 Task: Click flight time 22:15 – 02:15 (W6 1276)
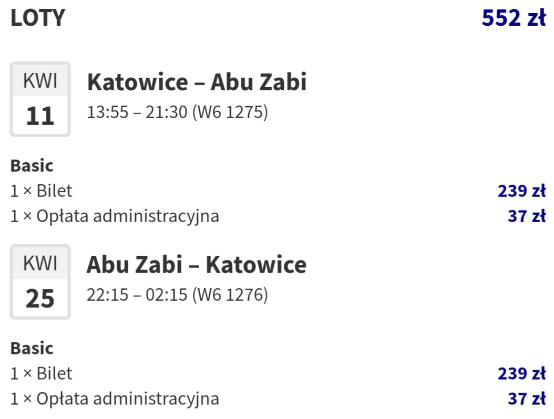pyautogui.click(x=177, y=295)
